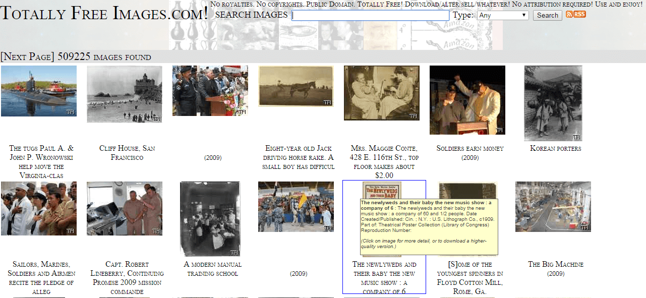Click the Totally Free Images.com! site title

coord(104,13)
